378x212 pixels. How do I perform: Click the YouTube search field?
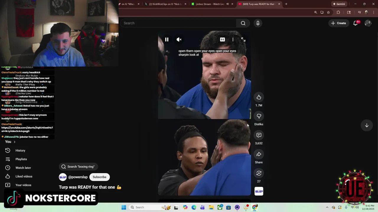click(178, 23)
